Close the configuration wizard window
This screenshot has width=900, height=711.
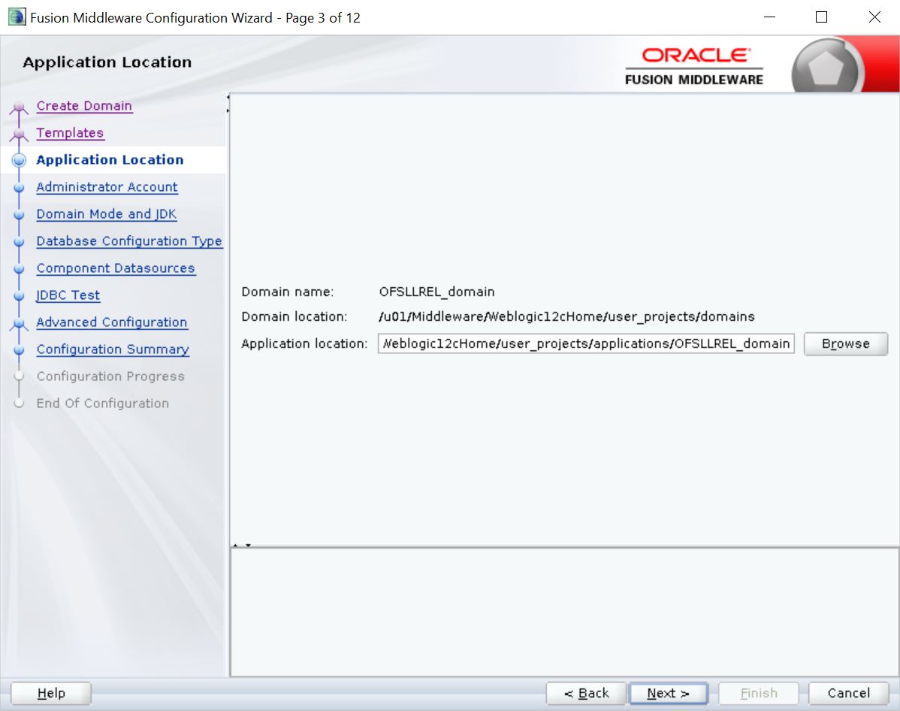coord(874,17)
